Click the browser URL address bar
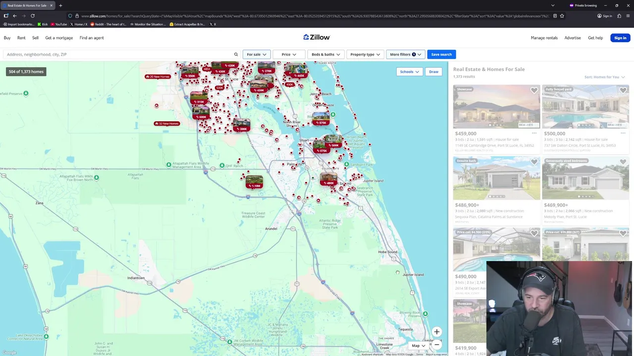Viewport: 634px width, 356px height. (x=315, y=16)
